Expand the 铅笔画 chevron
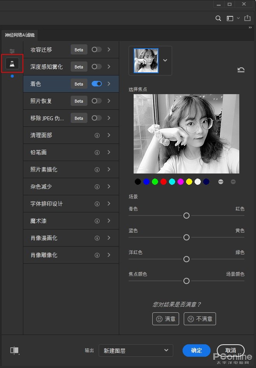 pyautogui.click(x=109, y=152)
